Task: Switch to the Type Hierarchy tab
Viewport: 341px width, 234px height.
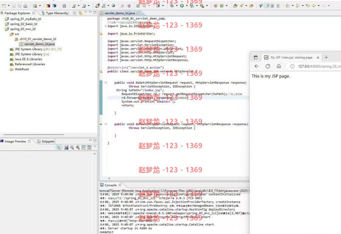Action: pos(55,13)
